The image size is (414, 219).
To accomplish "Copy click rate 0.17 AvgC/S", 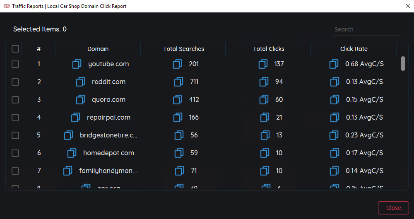I will (x=335, y=153).
